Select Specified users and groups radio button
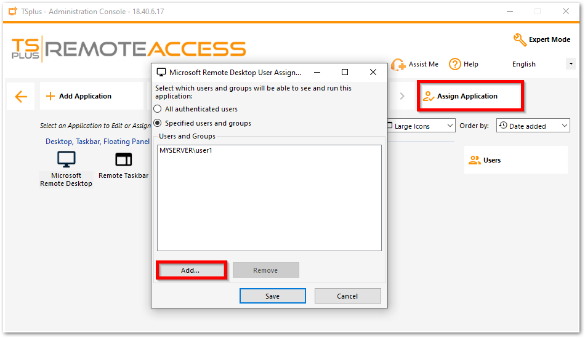The image size is (585, 338). tap(158, 123)
